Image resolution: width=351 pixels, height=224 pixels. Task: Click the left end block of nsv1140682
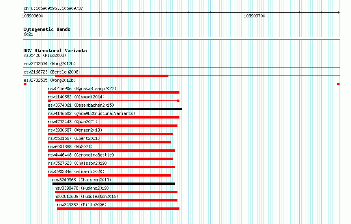point(49,101)
